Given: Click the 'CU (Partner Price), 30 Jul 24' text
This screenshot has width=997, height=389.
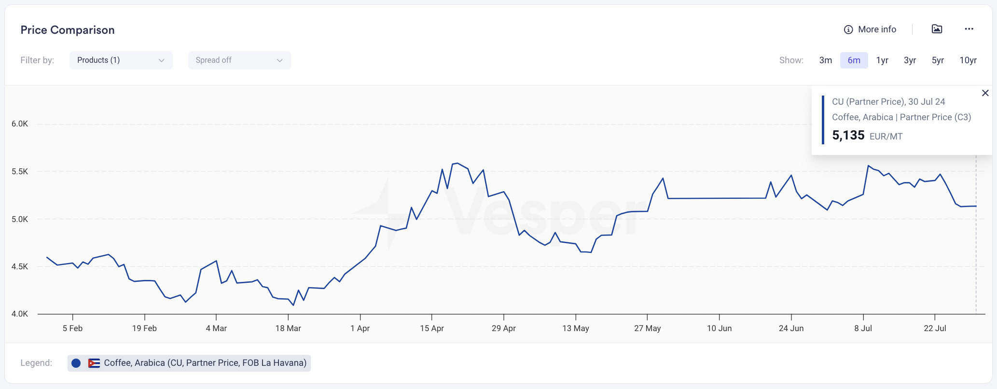Looking at the screenshot, I should click(x=888, y=102).
